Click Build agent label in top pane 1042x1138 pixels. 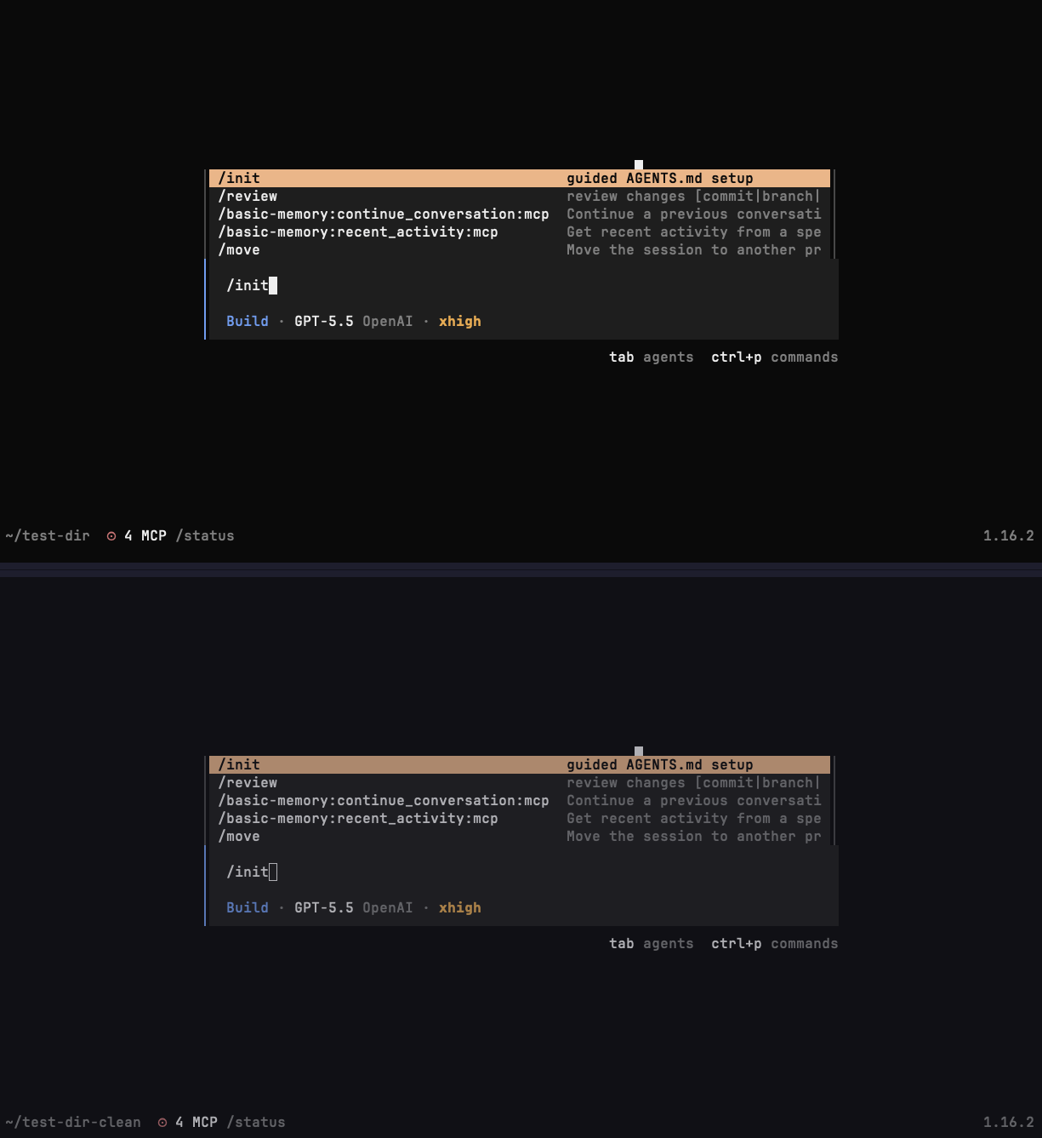(248, 321)
